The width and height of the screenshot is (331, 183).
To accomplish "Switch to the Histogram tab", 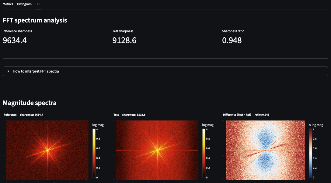I will [x=24, y=4].
